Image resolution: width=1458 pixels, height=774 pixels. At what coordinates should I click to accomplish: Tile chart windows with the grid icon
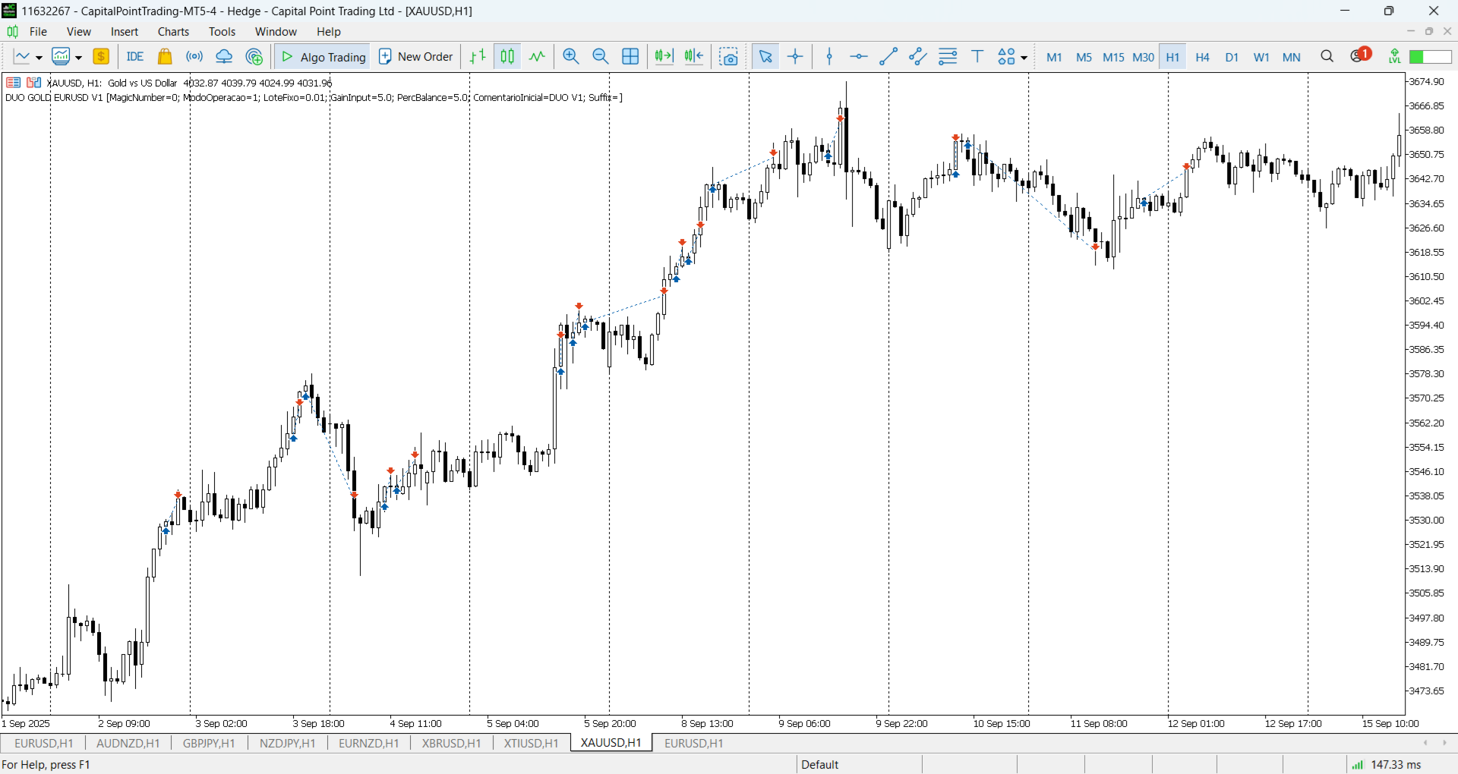[630, 57]
